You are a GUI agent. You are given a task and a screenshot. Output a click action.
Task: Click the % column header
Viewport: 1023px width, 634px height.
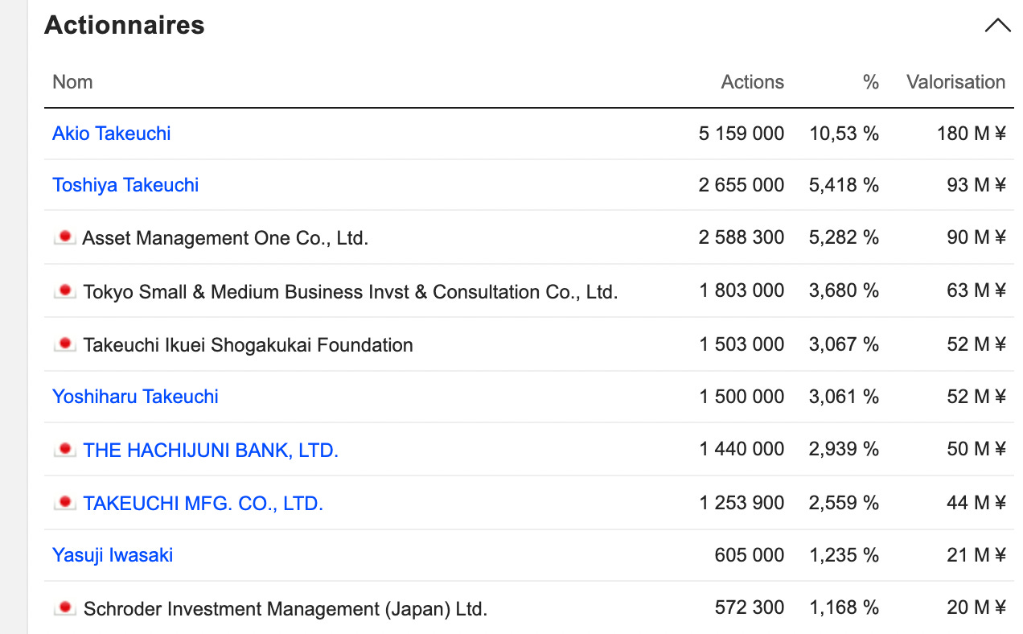click(871, 82)
